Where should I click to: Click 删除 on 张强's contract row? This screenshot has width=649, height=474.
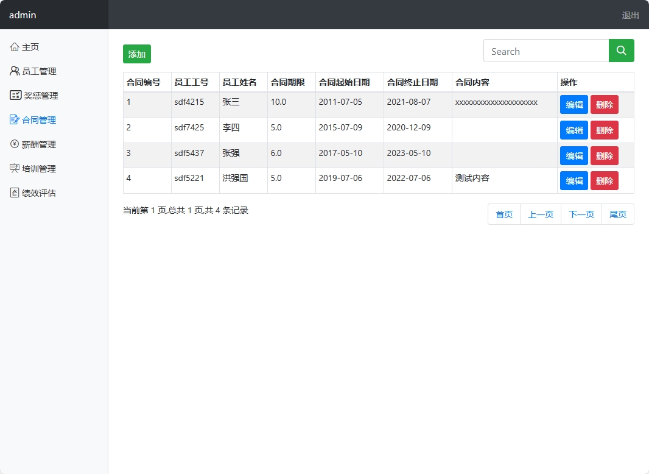(604, 155)
